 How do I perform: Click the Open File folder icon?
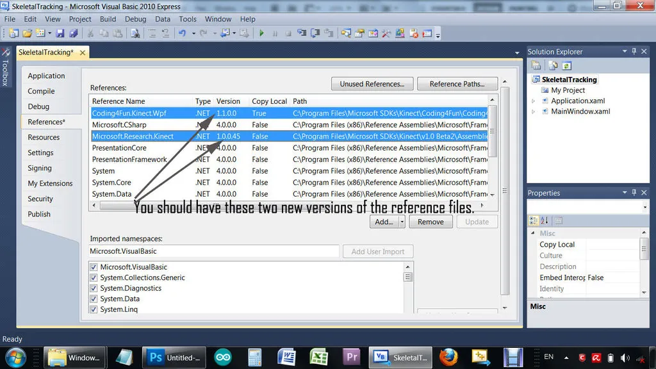tap(27, 33)
